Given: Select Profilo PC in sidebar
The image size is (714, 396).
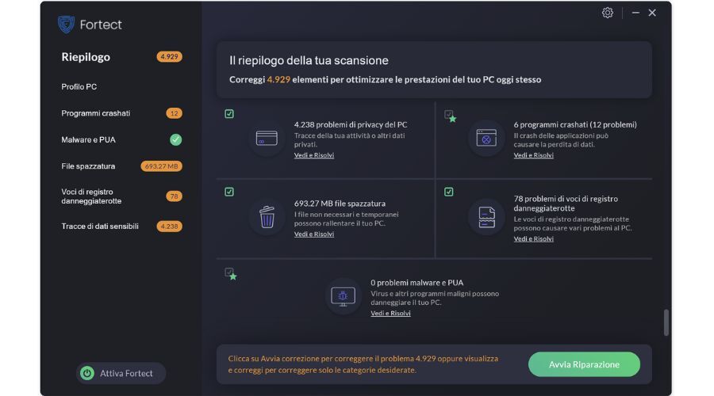Looking at the screenshot, I should pos(79,86).
